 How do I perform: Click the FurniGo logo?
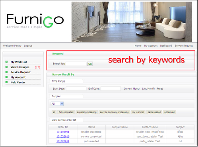(x=35, y=21)
